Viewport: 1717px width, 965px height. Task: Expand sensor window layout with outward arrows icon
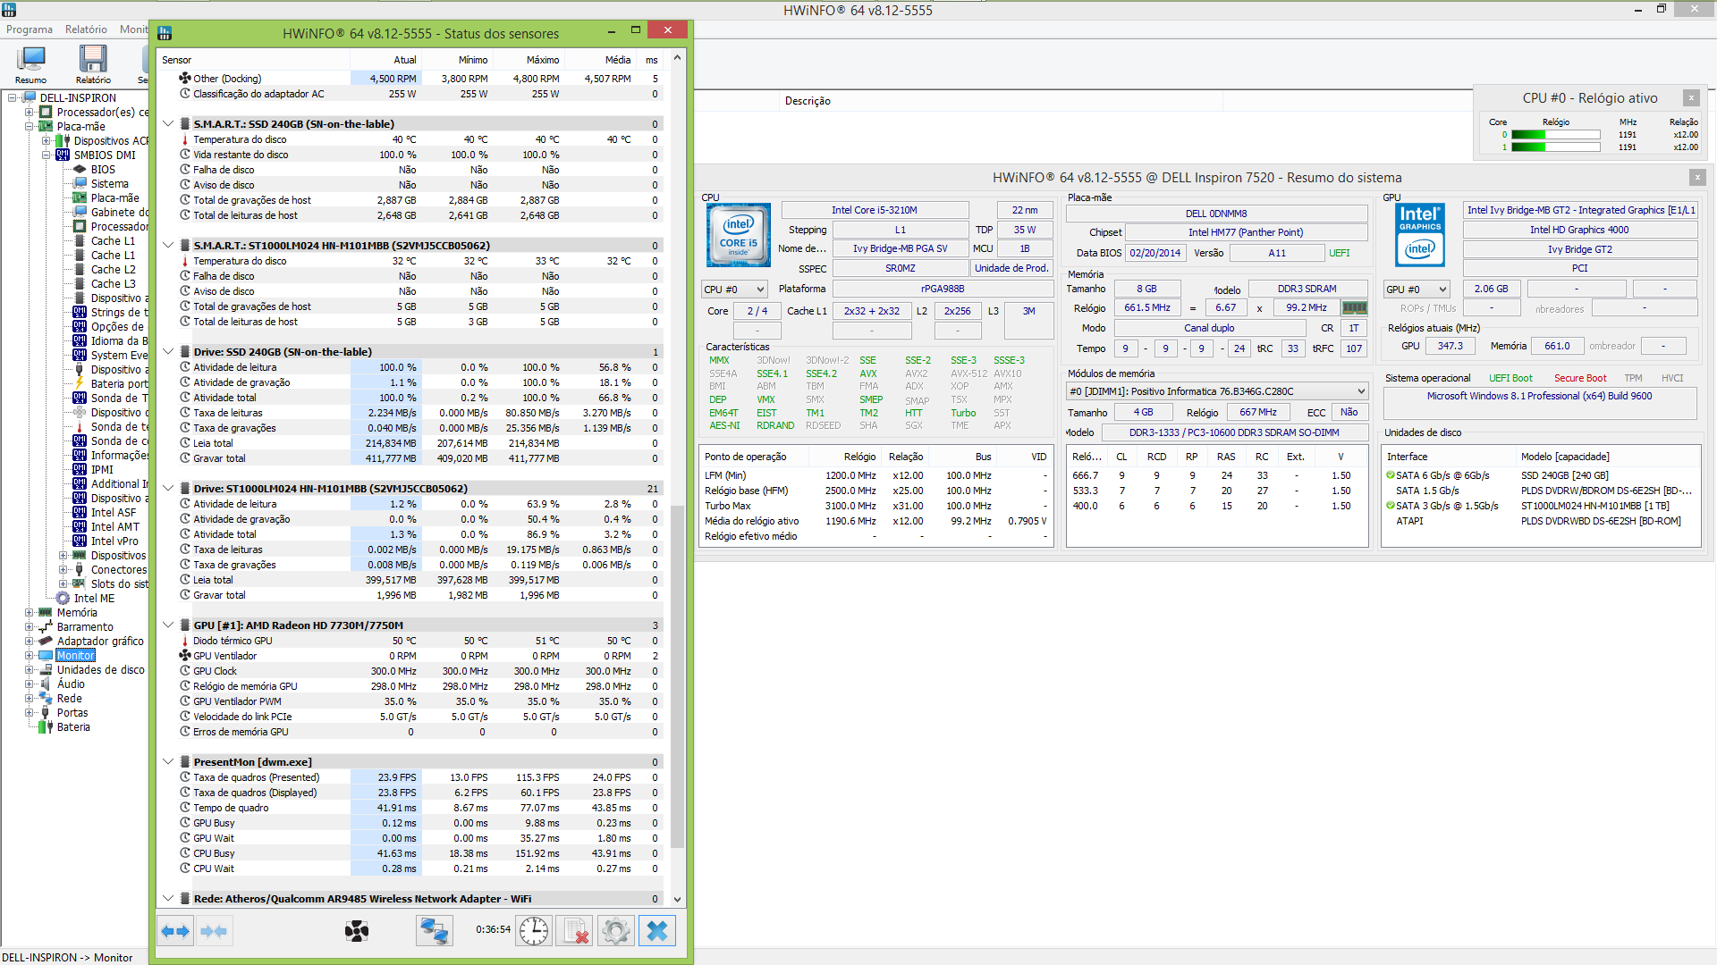point(175,931)
